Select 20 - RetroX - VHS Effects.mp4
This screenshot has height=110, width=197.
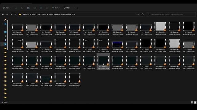pos(89,46)
